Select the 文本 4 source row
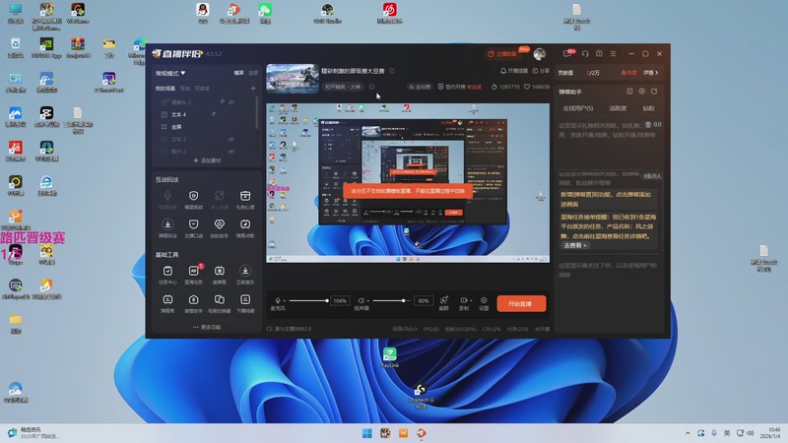Image resolution: width=788 pixels, height=443 pixels. [x=207, y=114]
